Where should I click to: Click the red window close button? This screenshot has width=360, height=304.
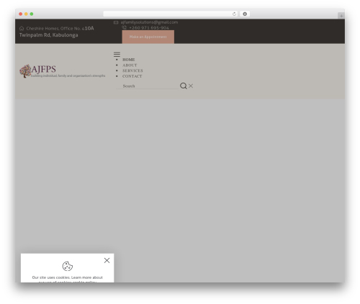click(21, 14)
